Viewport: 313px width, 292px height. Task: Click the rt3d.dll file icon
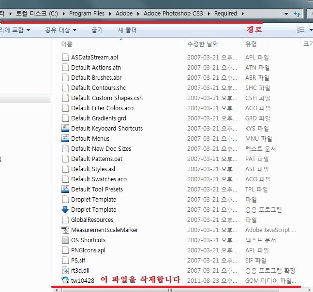coord(65,270)
